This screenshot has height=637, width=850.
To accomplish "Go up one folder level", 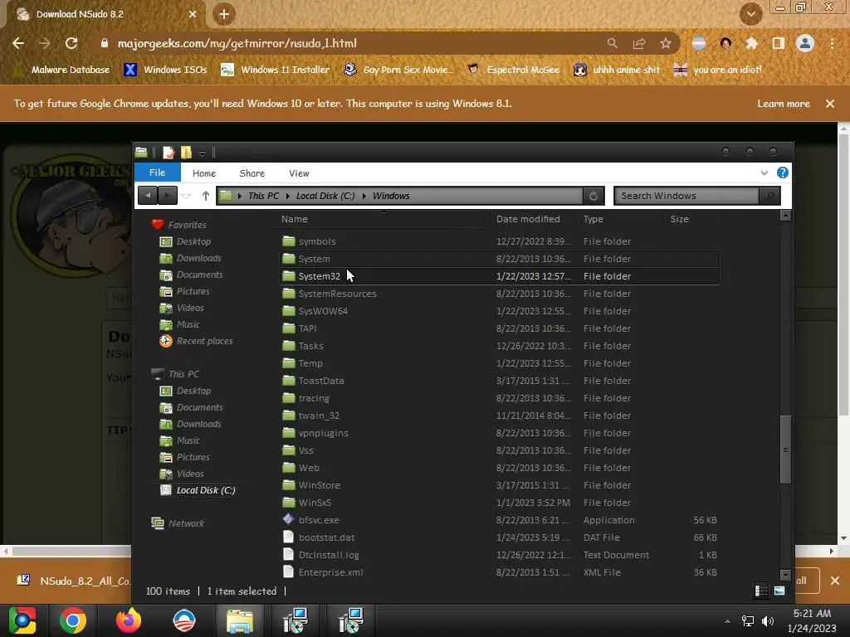I will 206,196.
